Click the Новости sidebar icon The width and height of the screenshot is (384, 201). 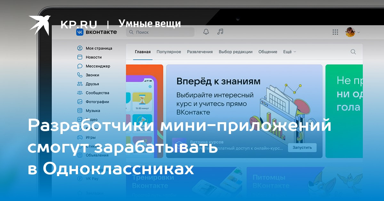(80, 57)
